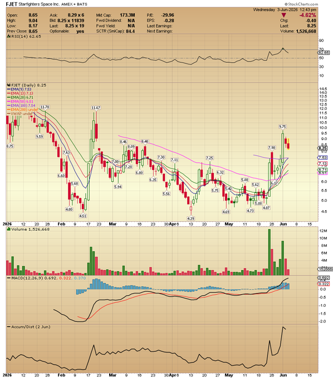Click the 62.65 RSI tag on right axis

pos(324,53)
